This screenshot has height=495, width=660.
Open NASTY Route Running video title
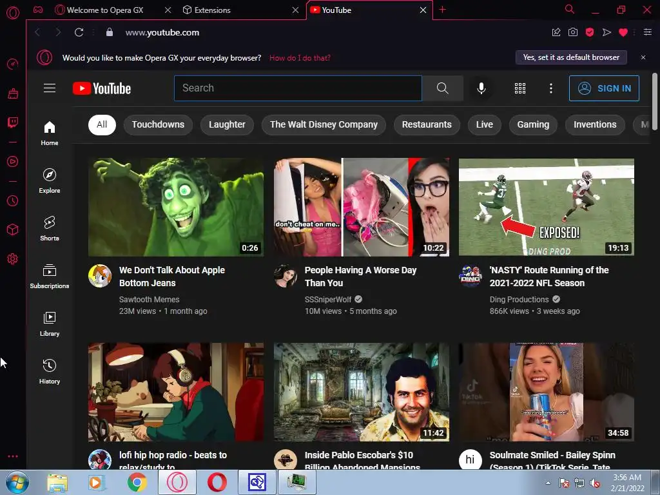pos(549,277)
